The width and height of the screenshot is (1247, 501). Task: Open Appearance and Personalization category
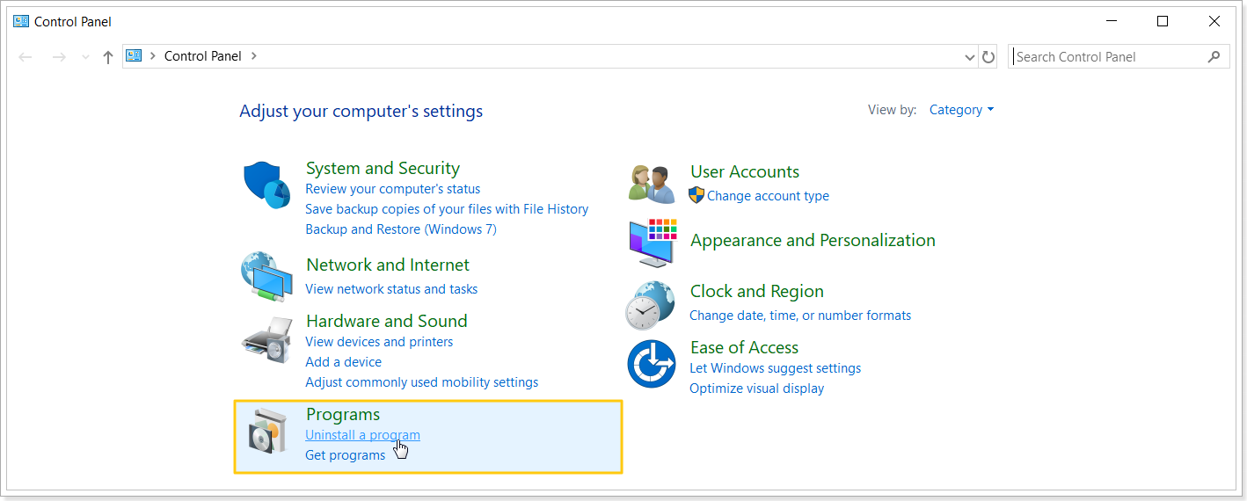click(x=813, y=240)
